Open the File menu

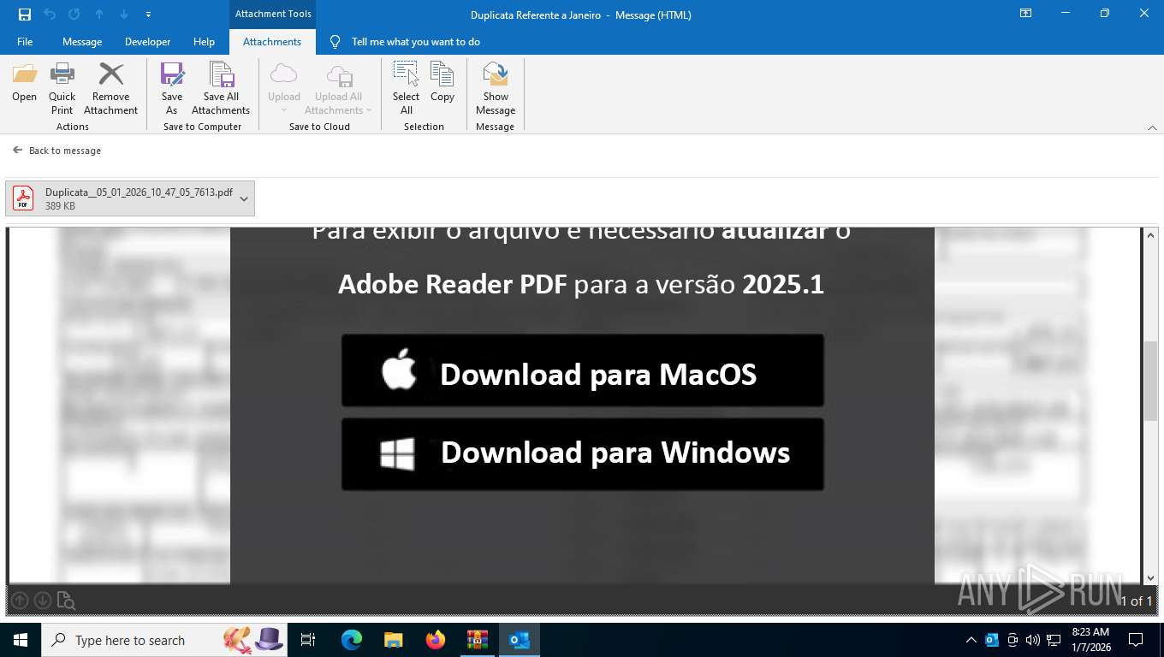(x=25, y=42)
